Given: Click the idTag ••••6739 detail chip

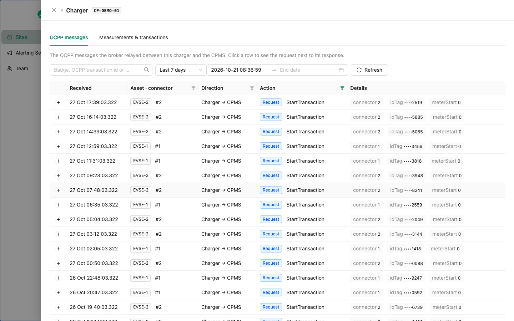Looking at the screenshot, I should click(407, 307).
